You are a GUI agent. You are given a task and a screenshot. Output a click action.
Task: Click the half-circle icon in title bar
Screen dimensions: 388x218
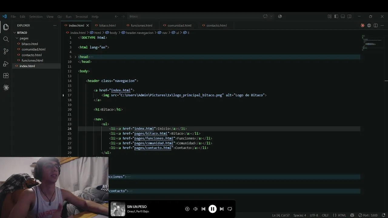pyautogui.click(x=280, y=16)
